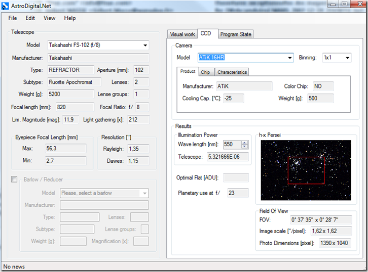
Task: Click the h-x Persei star field image
Action: [x=306, y=170]
